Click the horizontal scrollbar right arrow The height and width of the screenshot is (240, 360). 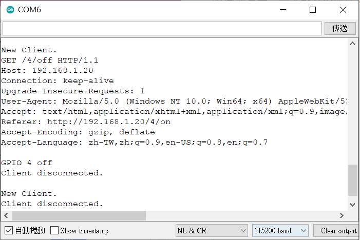pyautogui.click(x=342, y=215)
